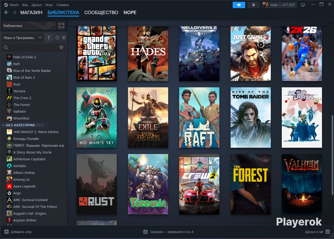This screenshot has height=239, width=334.
Task: Click the Библиотека home button
Action: [29, 26]
